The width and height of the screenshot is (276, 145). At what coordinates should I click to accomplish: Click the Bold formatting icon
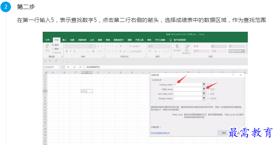tap(67, 51)
